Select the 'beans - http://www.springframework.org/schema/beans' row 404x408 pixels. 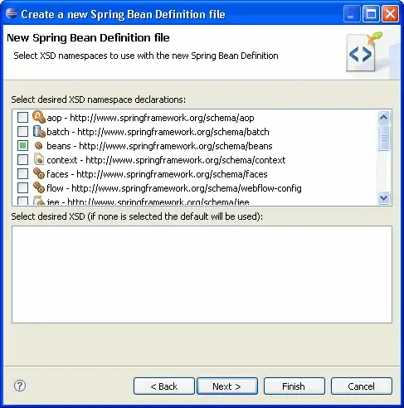point(159,146)
